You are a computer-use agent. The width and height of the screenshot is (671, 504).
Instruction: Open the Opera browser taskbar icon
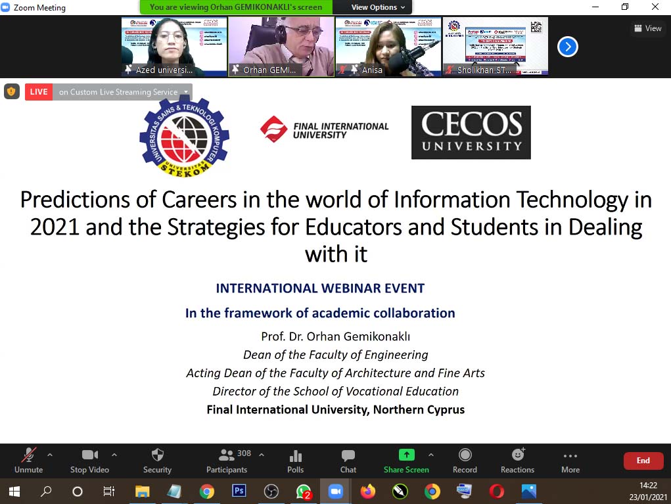pos(496,492)
